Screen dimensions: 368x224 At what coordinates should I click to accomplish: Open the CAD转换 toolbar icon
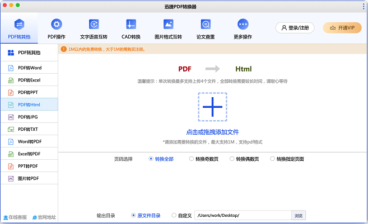pyautogui.click(x=131, y=24)
